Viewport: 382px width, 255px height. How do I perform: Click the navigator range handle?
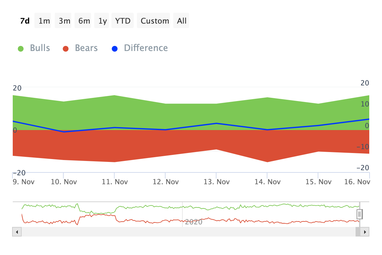[x=359, y=214]
